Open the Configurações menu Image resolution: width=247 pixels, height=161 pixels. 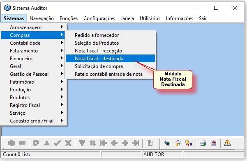coord(99,18)
